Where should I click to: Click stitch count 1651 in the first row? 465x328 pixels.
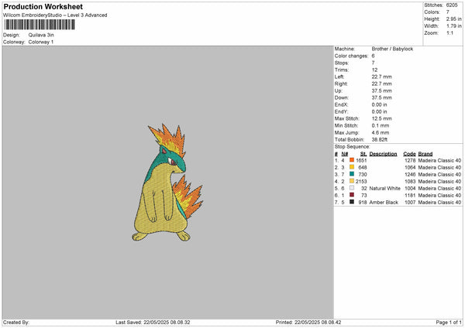[361, 160]
